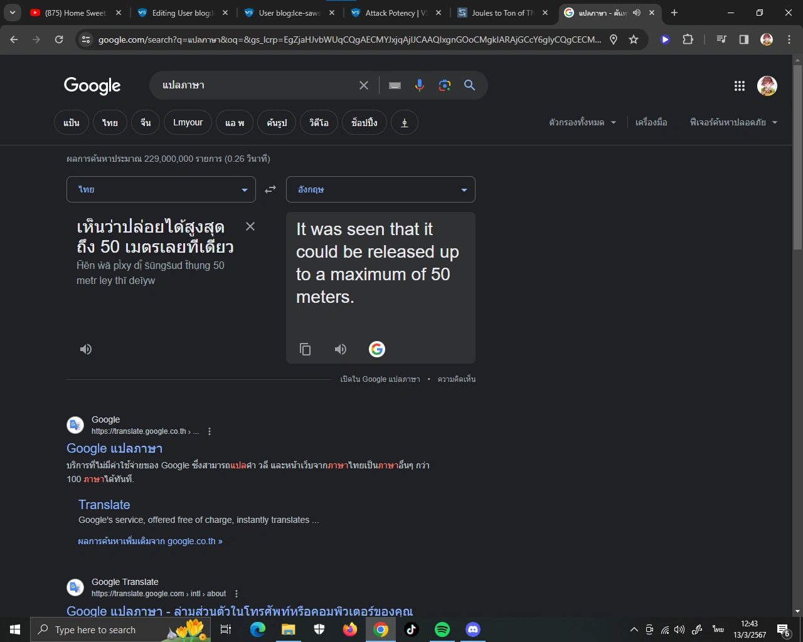Go back to the previous page
This screenshot has width=803, height=642.
(x=14, y=39)
